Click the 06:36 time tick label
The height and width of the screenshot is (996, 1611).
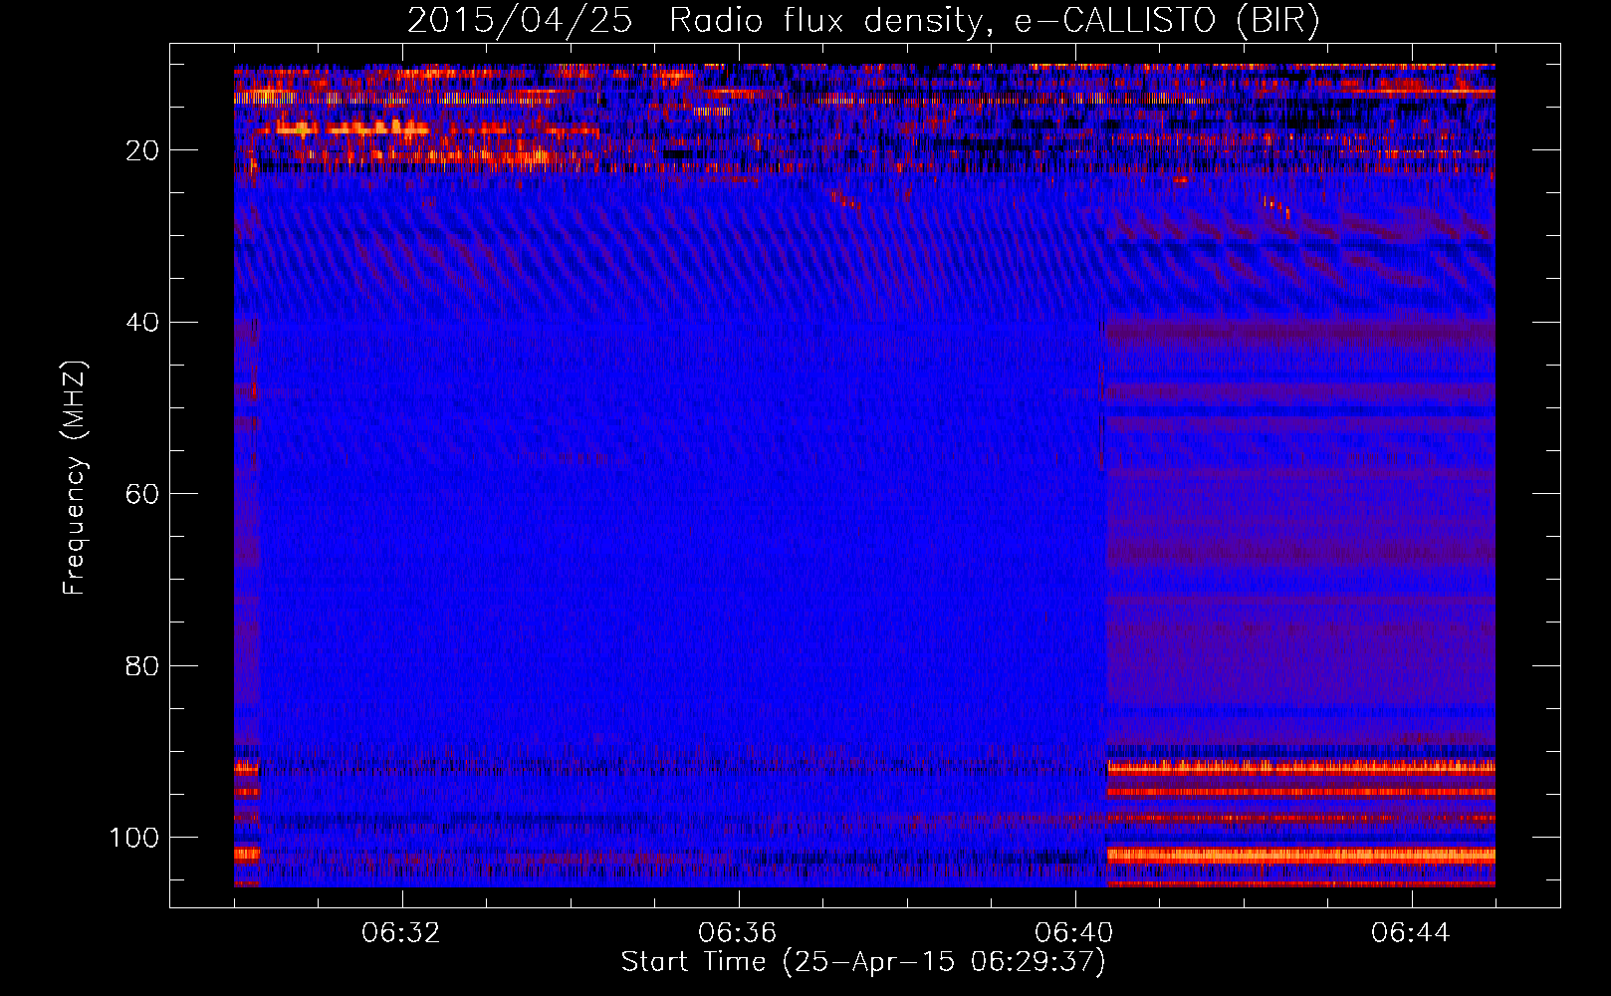click(738, 933)
